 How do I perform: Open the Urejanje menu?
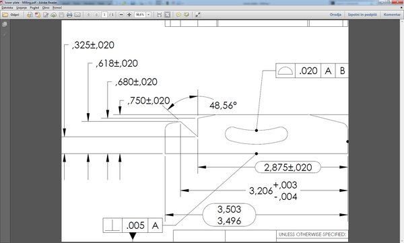tap(22, 7)
